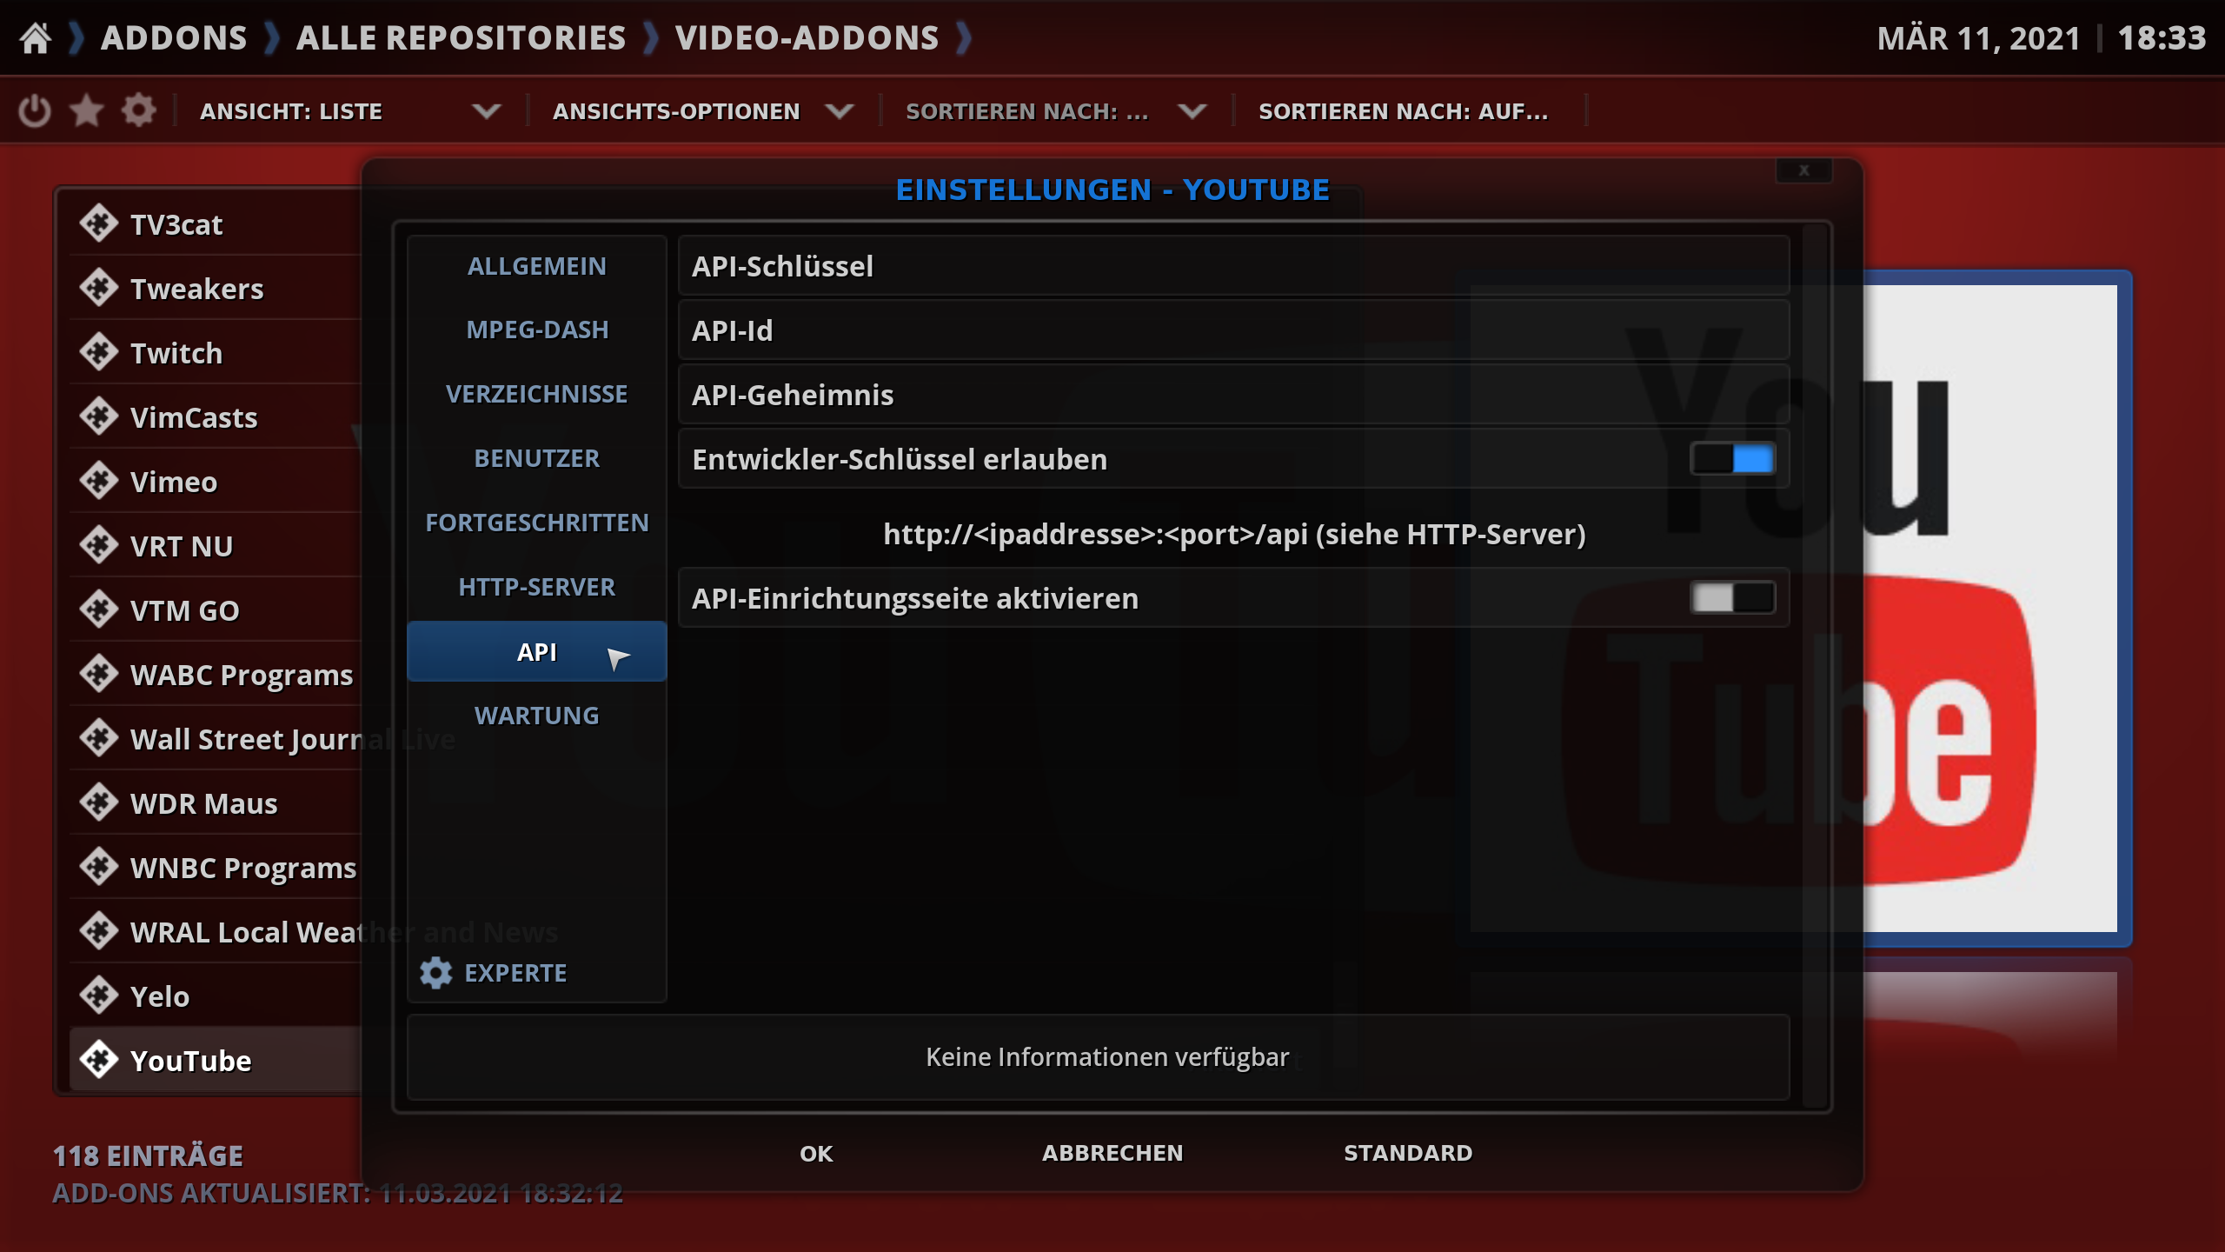
Task: Click the WDR Maus addon icon
Action: (x=99, y=802)
